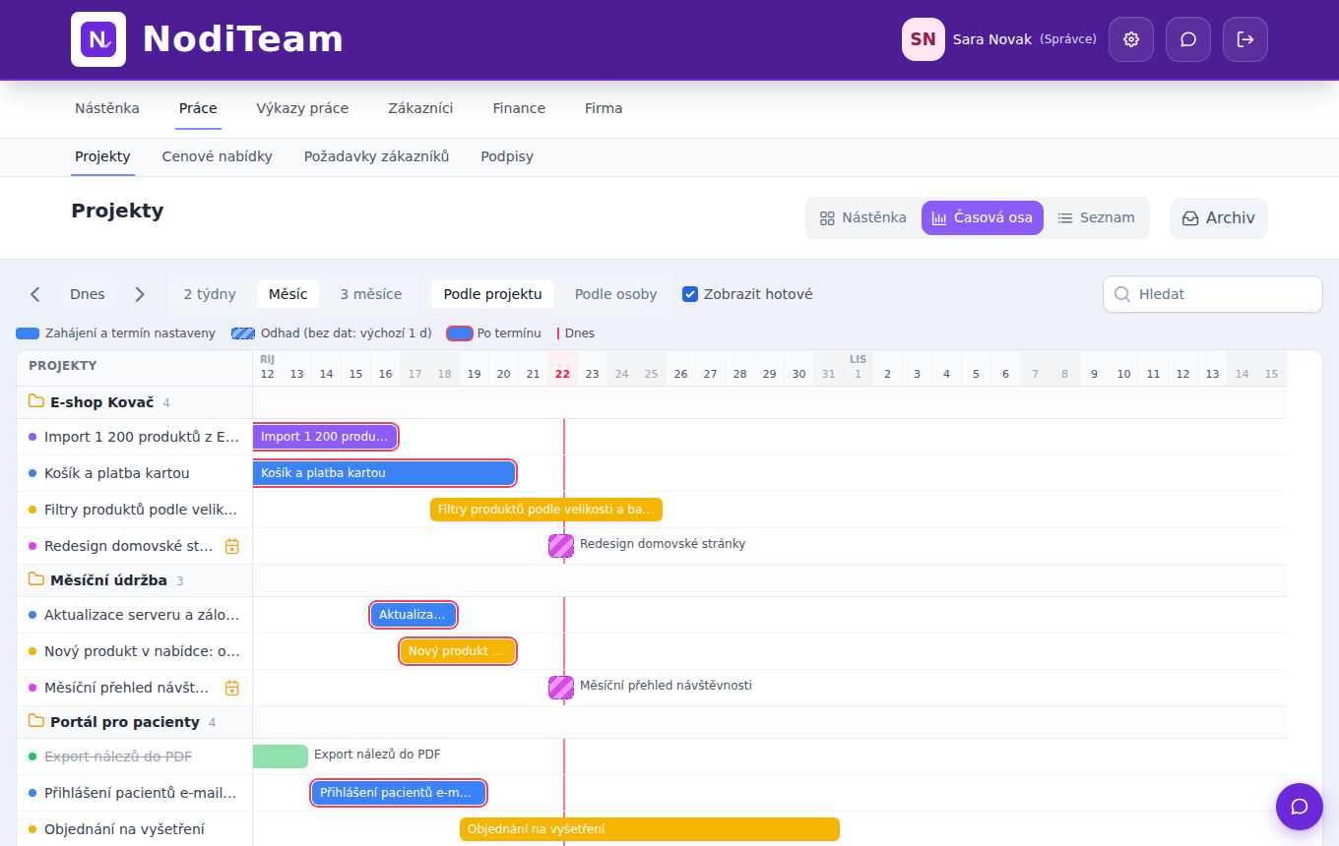Image resolution: width=1339 pixels, height=846 pixels.
Task: Click the Měsíční údržba folder icon
Action: click(x=36, y=579)
